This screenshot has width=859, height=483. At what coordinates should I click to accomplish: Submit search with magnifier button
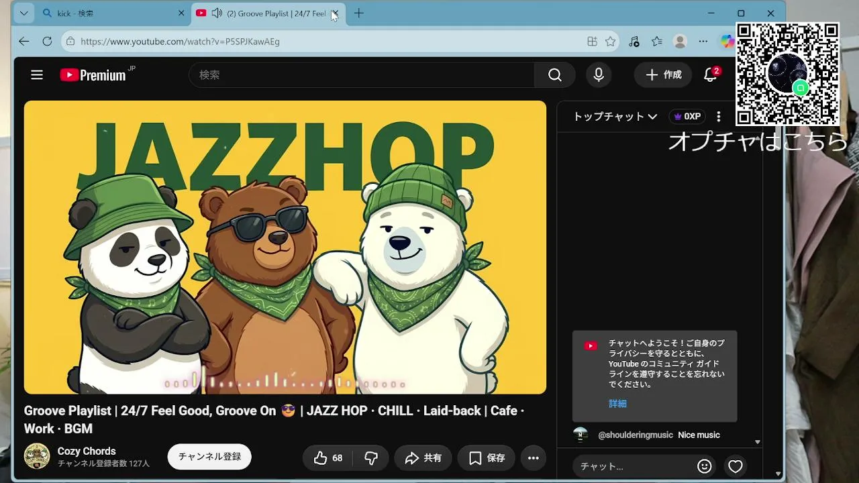point(555,75)
